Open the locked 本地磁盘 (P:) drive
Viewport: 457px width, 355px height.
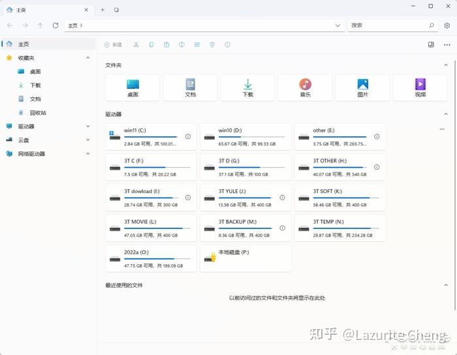pyautogui.click(x=245, y=258)
